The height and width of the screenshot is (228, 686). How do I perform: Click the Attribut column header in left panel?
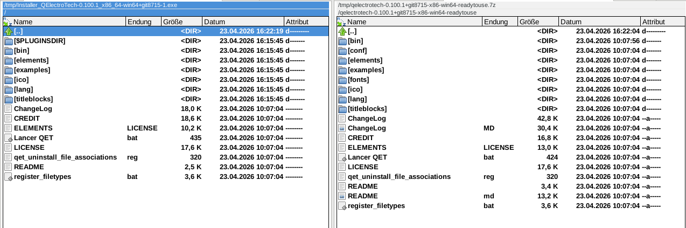(x=305, y=22)
